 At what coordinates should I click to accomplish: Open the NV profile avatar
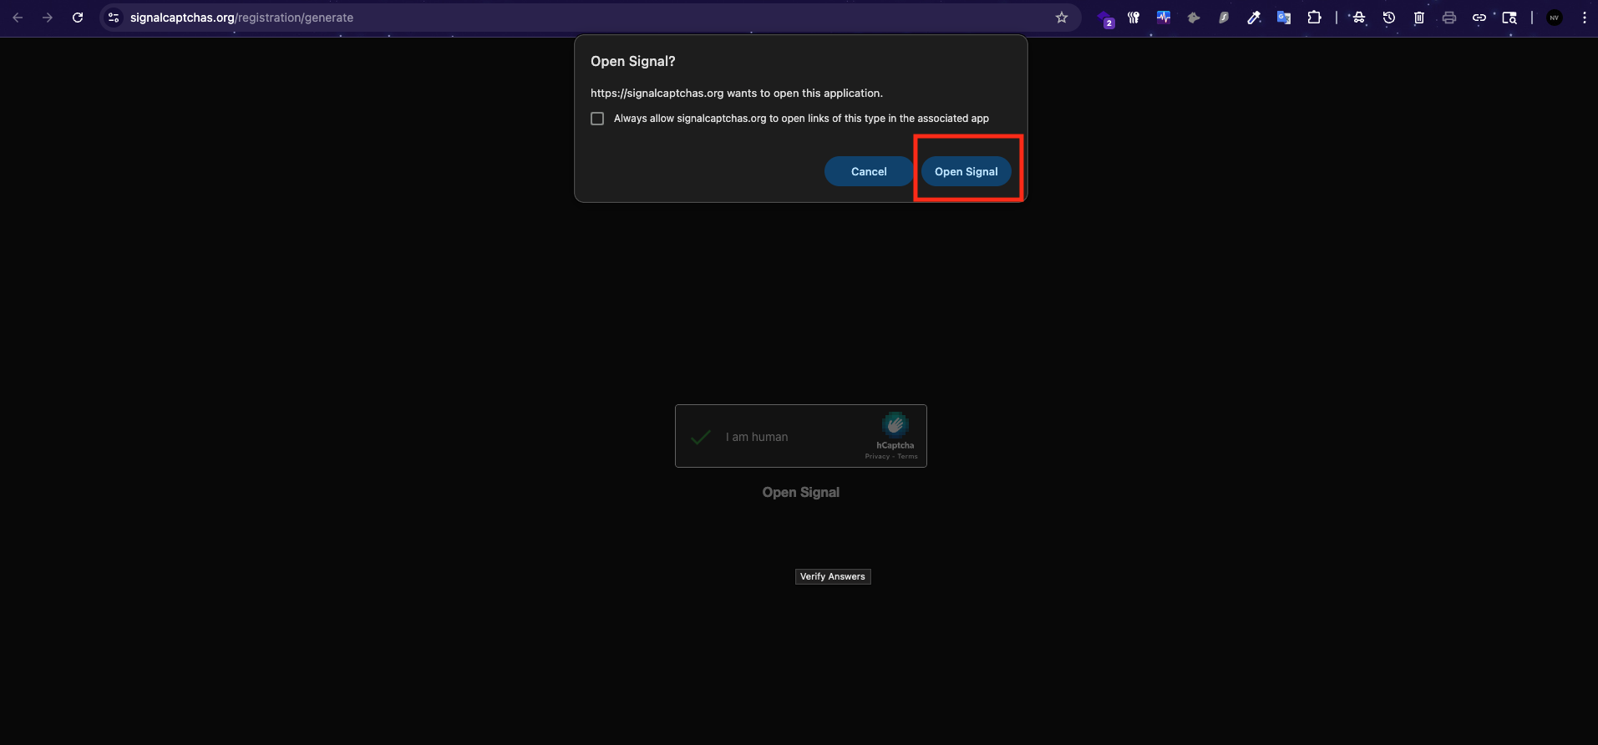click(1555, 18)
